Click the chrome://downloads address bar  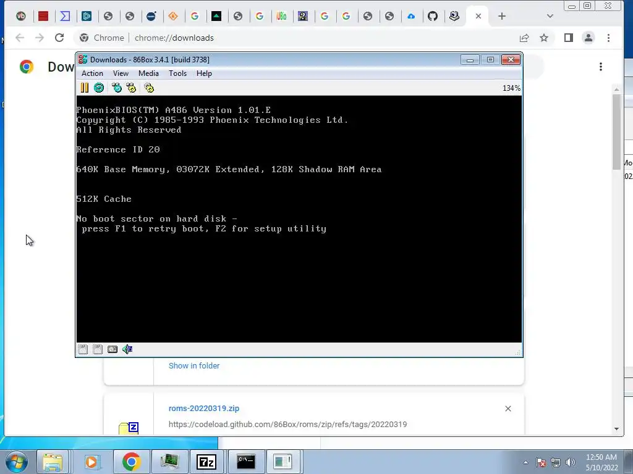[x=297, y=38]
